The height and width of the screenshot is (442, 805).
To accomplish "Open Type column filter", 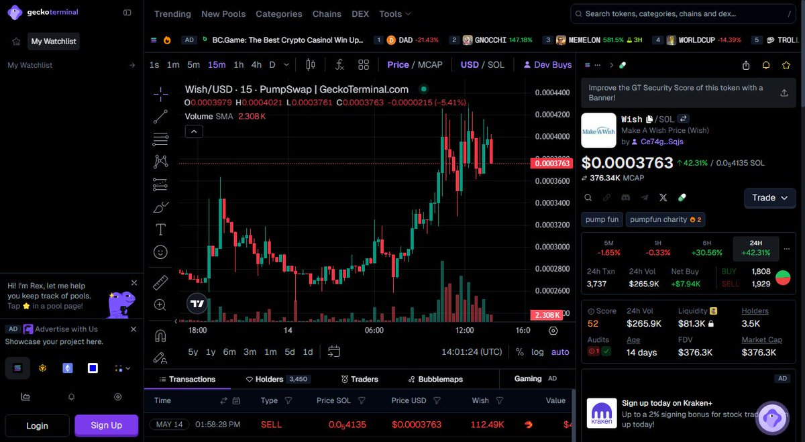I will (x=288, y=400).
